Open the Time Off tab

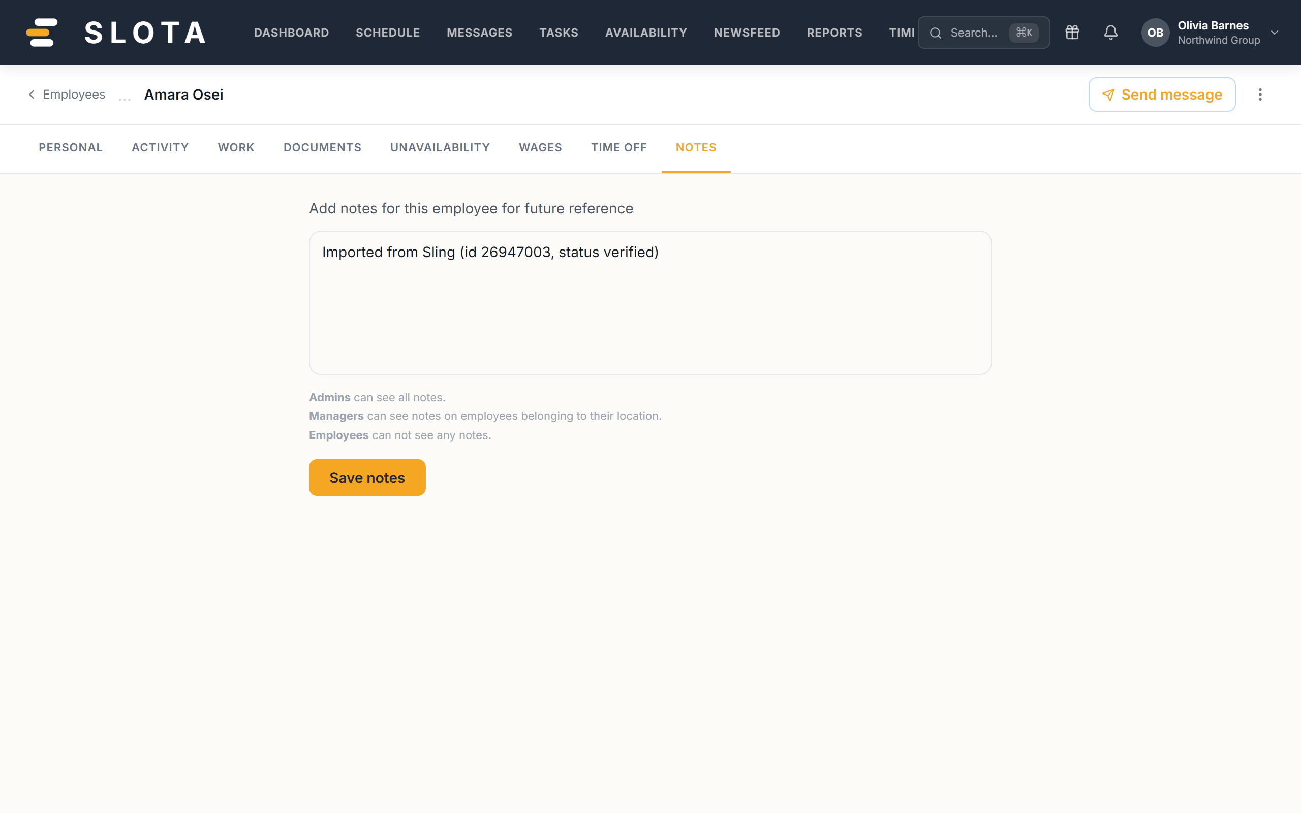(619, 147)
